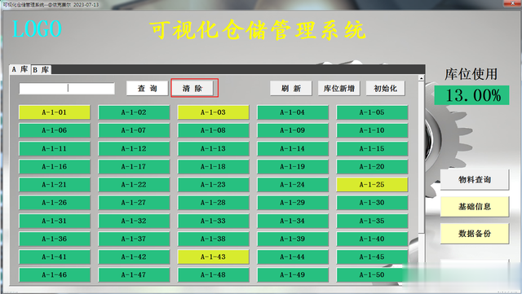
Task: Open the 基础信息 basic info
Action: (475, 207)
